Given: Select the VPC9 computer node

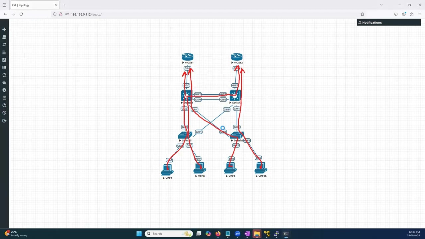Looking at the screenshot, I should [x=230, y=168].
